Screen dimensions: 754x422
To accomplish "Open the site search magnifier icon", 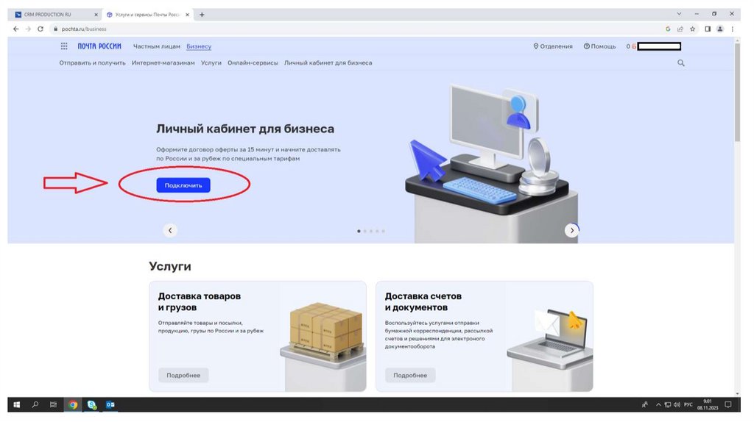I will pyautogui.click(x=681, y=63).
